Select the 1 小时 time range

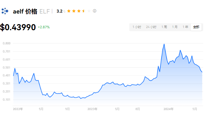click(x=137, y=27)
